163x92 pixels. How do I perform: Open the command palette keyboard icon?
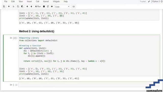coord(74,7)
